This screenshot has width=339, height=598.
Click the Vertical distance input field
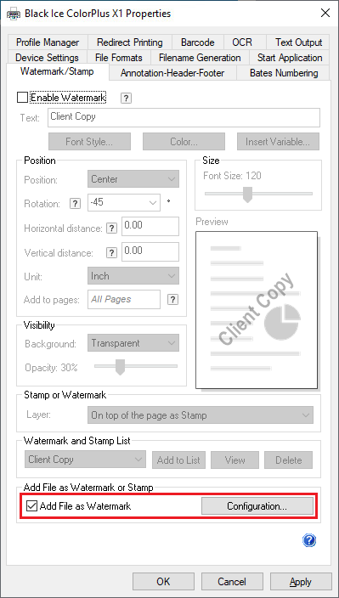(150, 252)
